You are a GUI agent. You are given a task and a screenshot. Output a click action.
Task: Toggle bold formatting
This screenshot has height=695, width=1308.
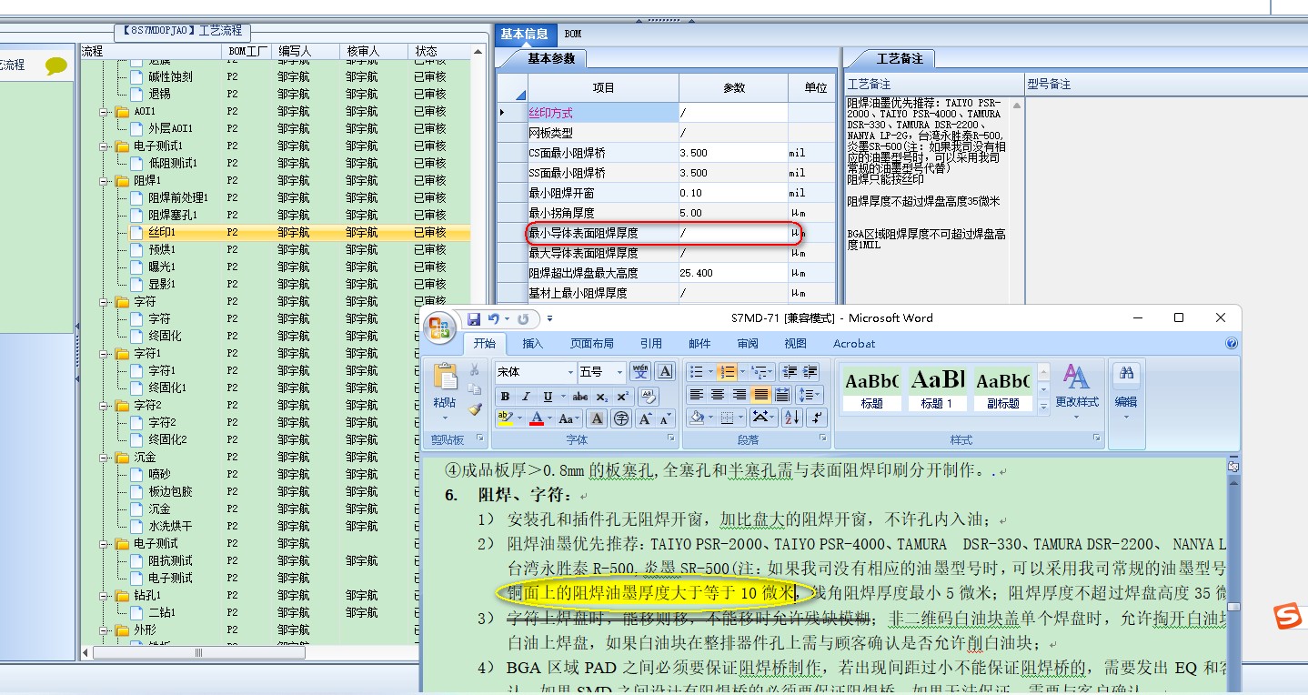pyautogui.click(x=505, y=397)
